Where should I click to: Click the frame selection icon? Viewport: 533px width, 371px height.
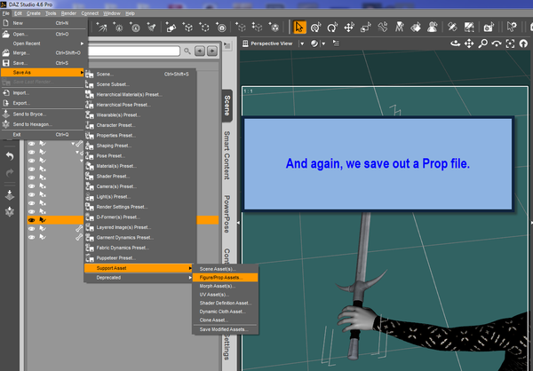510,43
